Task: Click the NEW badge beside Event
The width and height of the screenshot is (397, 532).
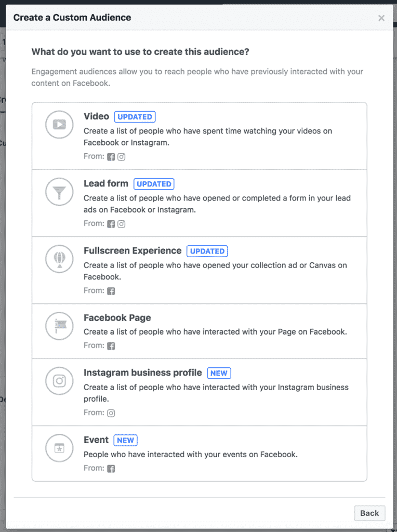Action: (125, 440)
